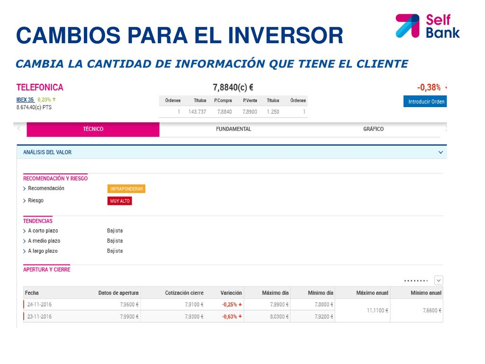485x364 pixels.
Task: Click the TELEFONICA stock title
Action: click(40, 88)
